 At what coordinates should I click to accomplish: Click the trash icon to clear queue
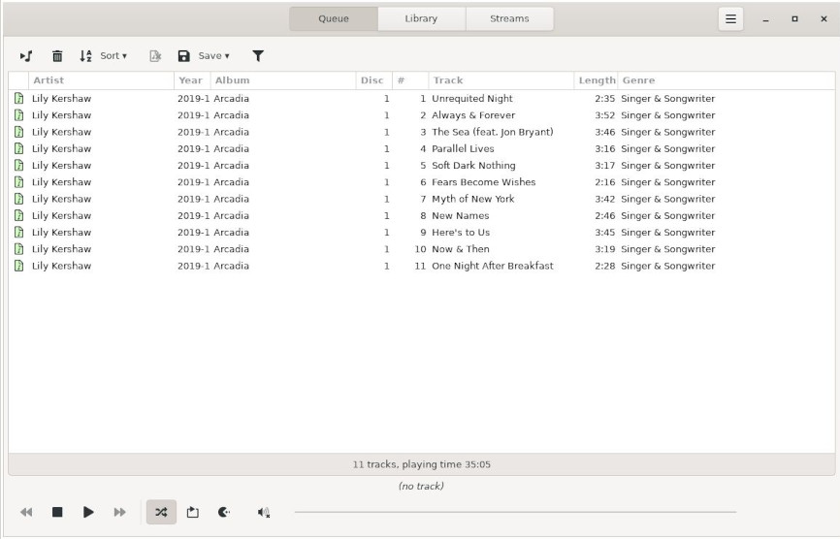57,56
